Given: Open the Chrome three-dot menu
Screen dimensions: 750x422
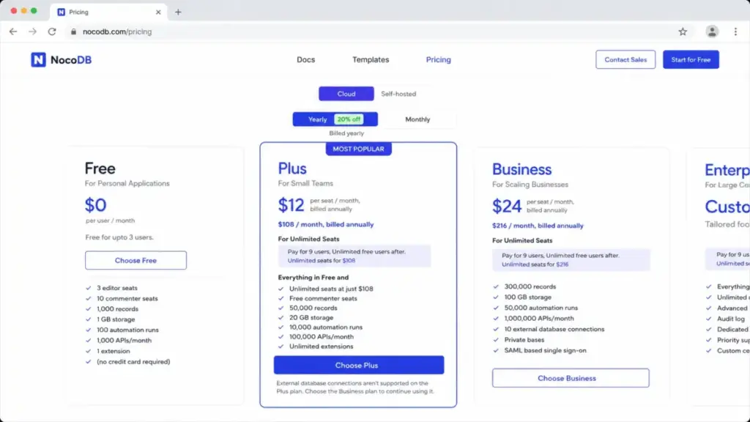Looking at the screenshot, I should [x=735, y=32].
